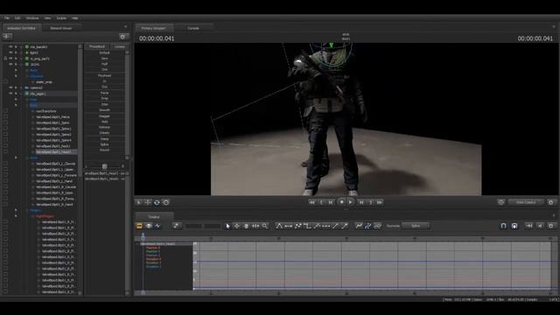Image resolution: width=560 pixels, height=315 pixels.
Task: Click the playhead marker on timeline ruler
Action: click(143, 236)
